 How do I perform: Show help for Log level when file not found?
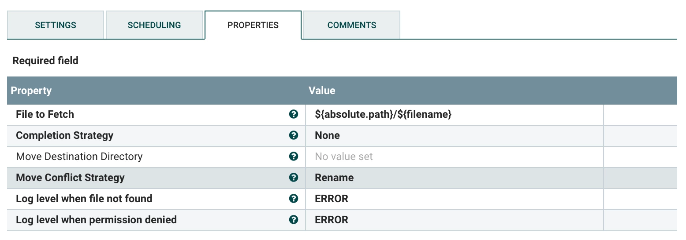(293, 199)
